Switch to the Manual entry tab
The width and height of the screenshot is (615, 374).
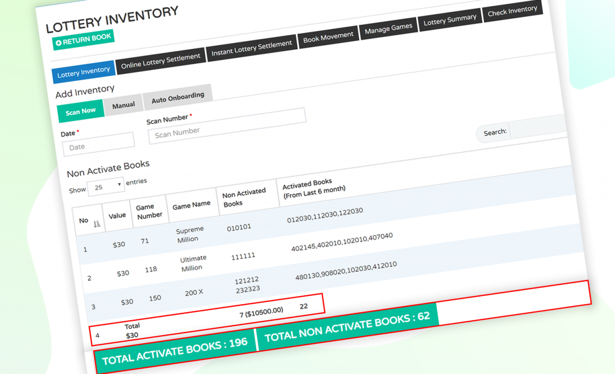pos(124,104)
